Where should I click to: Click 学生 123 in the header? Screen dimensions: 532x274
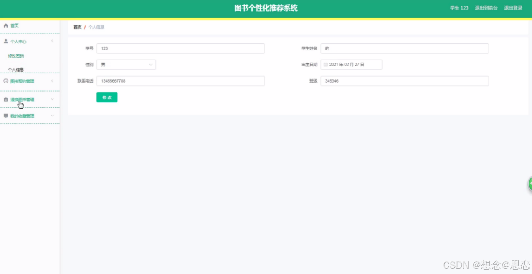[459, 8]
